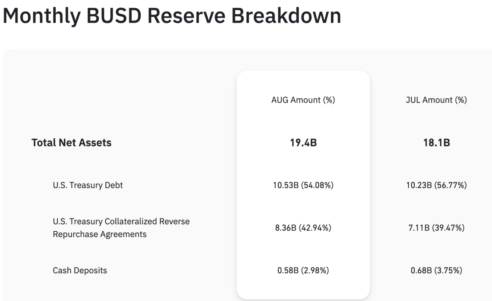Click August Cash Deposits 0.58B (2.98%)
The width and height of the screenshot is (492, 301).
click(303, 271)
